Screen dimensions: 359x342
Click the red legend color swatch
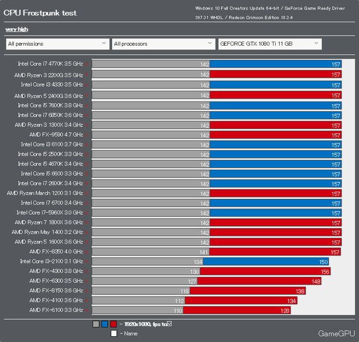click(x=113, y=324)
